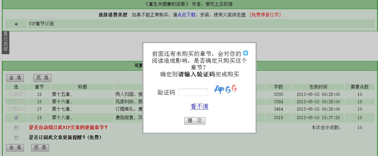Click the 直达底部 side tab
Screen dimensions: 378x156
point(6,42)
